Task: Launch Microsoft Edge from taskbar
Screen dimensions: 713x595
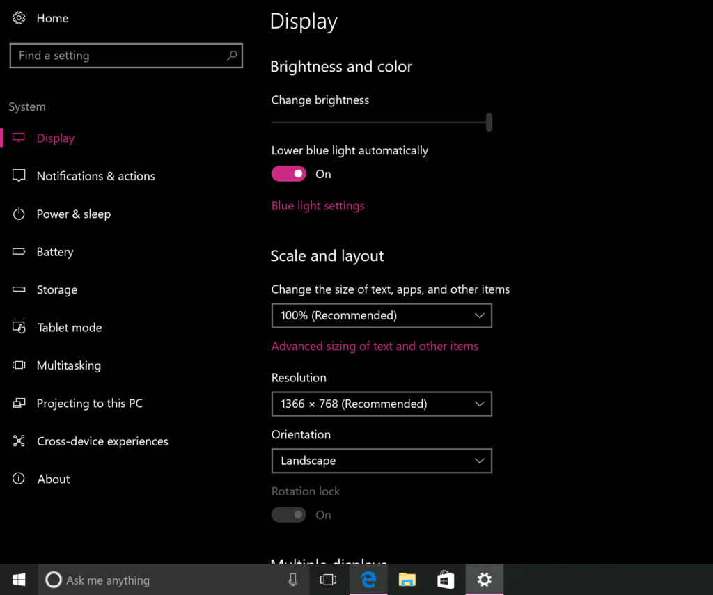Action: coord(368,580)
